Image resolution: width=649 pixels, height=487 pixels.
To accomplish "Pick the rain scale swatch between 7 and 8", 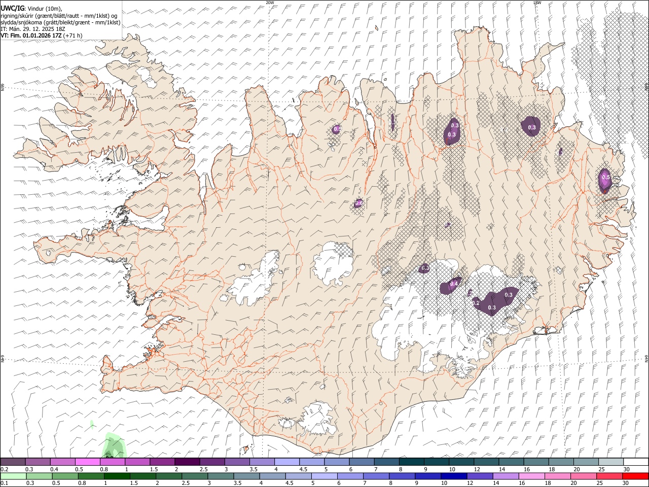I will click(376, 476).
